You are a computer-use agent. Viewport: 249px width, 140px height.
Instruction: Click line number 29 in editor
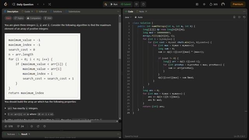pyautogui.click(x=128, y=113)
